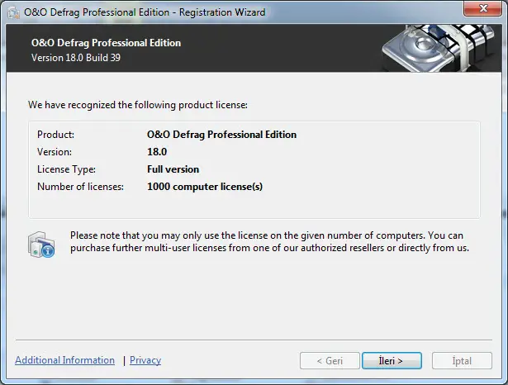Click the < Geri back button
Screen dimensions: 508x385
[330, 361]
